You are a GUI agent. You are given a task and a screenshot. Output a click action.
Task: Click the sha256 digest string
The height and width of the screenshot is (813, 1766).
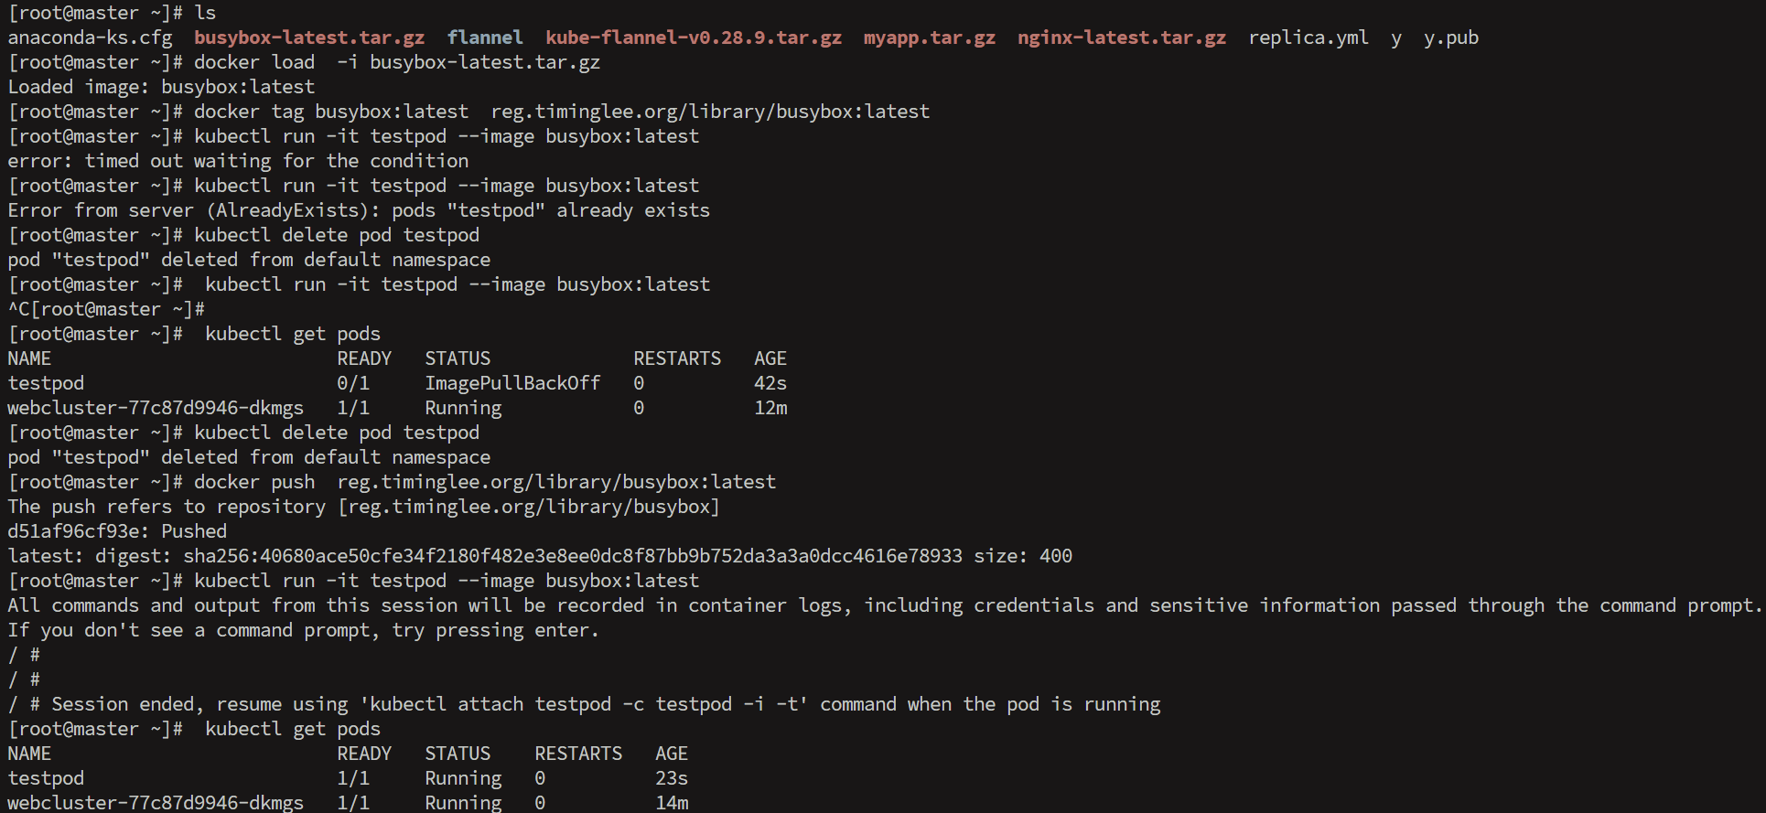[x=573, y=556]
